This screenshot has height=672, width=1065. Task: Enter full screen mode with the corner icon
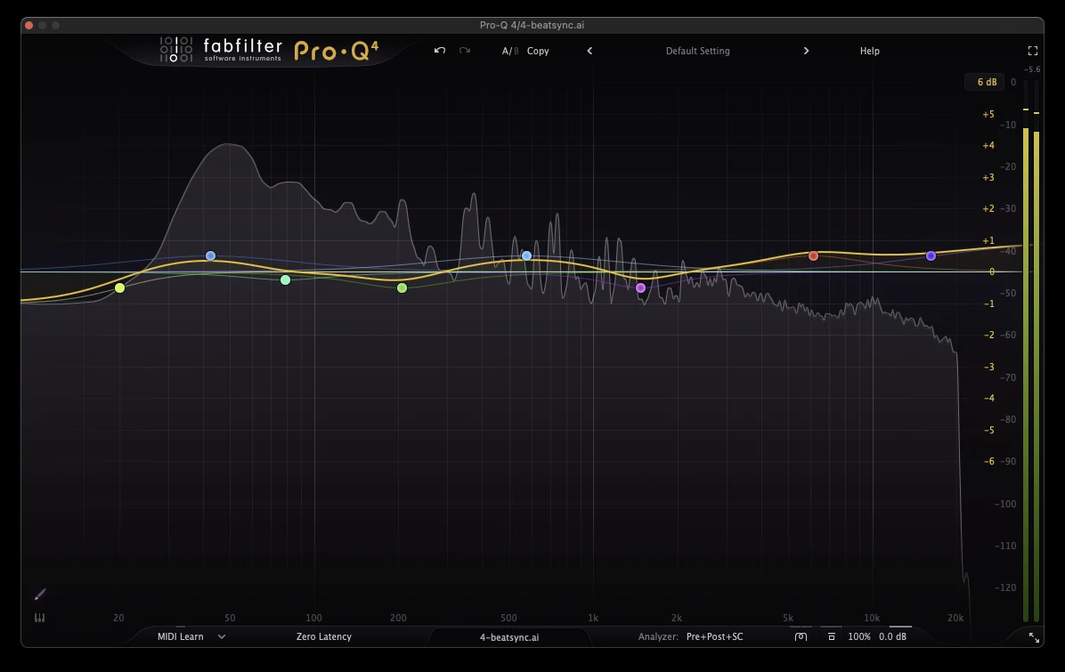pyautogui.click(x=1032, y=51)
